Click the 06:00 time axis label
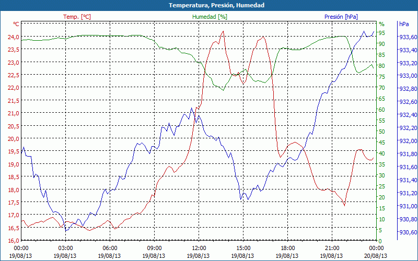Image resolution: width=418 pixels, height=261 pixels. point(110,248)
